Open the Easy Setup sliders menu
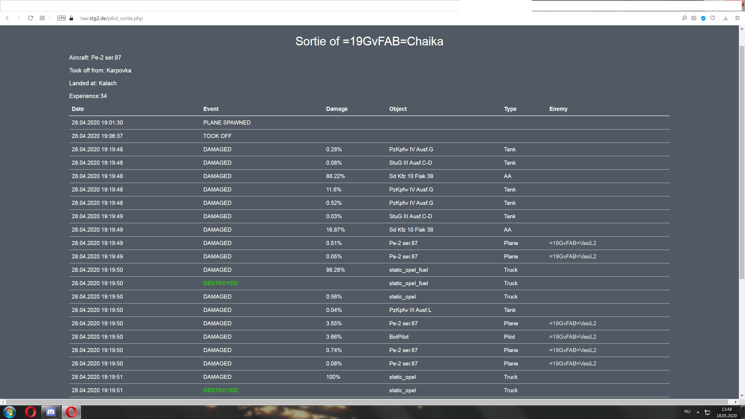745x419 pixels. tap(737, 18)
